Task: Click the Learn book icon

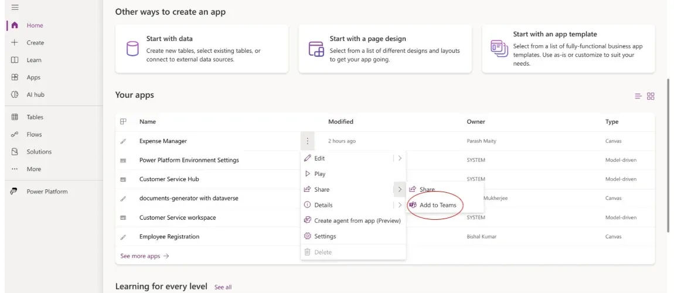Action: click(15, 60)
